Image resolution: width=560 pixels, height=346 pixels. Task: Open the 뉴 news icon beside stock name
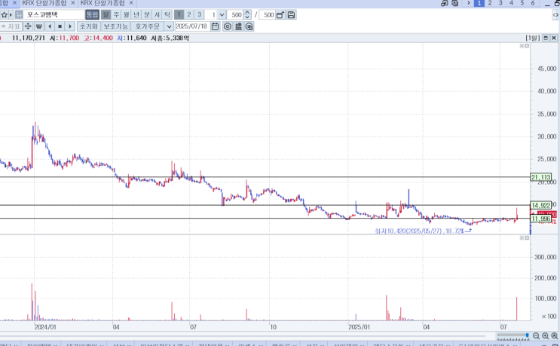click(19, 14)
